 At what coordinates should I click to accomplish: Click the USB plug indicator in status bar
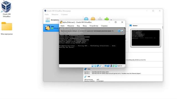tap(100, 66)
